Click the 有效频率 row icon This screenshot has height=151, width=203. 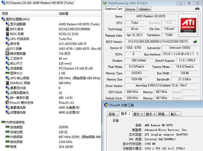[x=8, y=142]
